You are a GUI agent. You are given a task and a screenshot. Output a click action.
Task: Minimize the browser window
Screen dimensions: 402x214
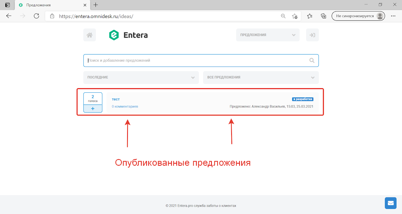[x=366, y=5]
